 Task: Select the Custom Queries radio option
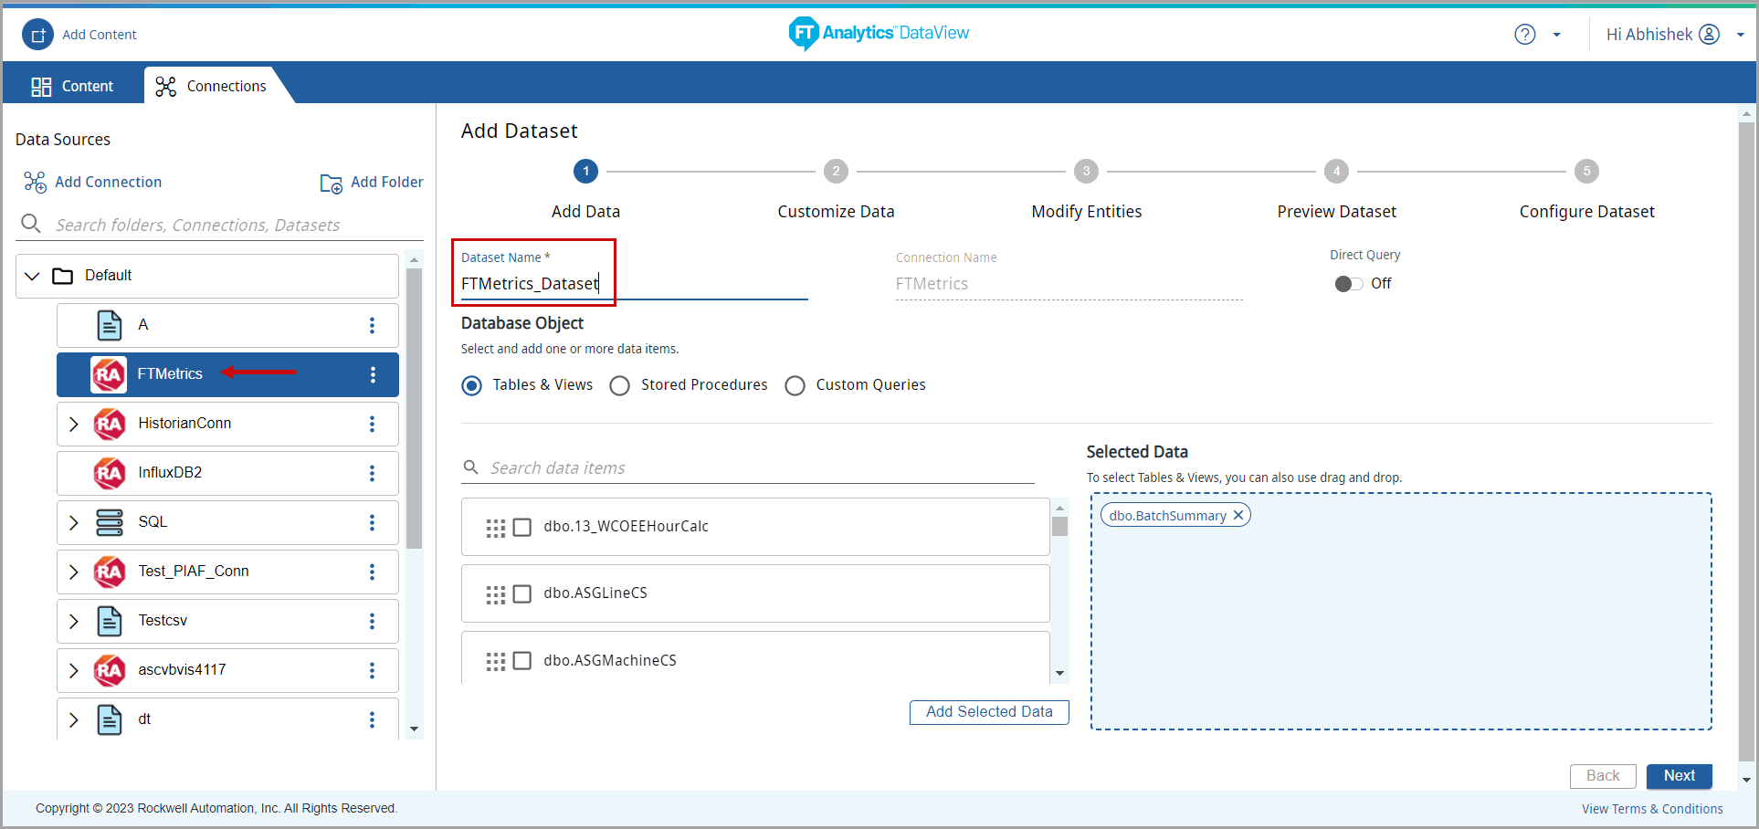click(x=795, y=386)
